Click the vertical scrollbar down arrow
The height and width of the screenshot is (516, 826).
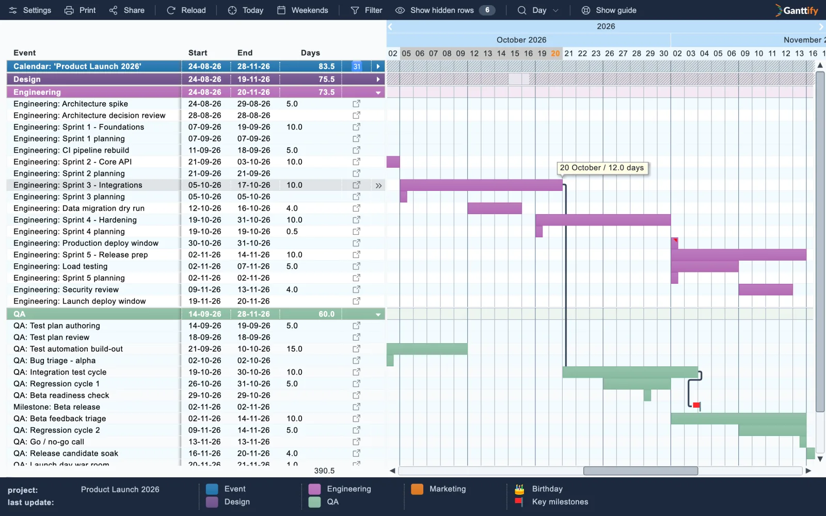click(820, 459)
